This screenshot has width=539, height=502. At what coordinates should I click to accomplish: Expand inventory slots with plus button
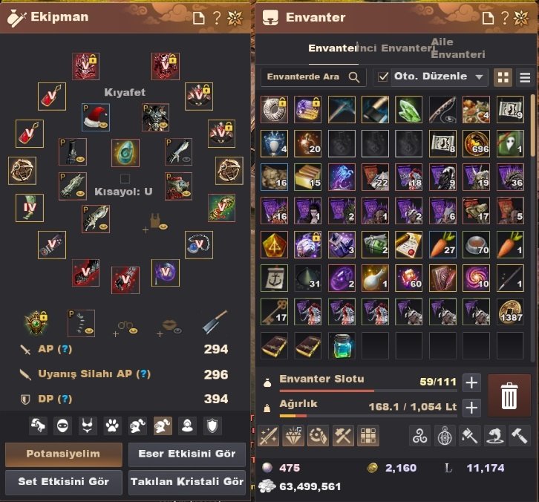[471, 382]
